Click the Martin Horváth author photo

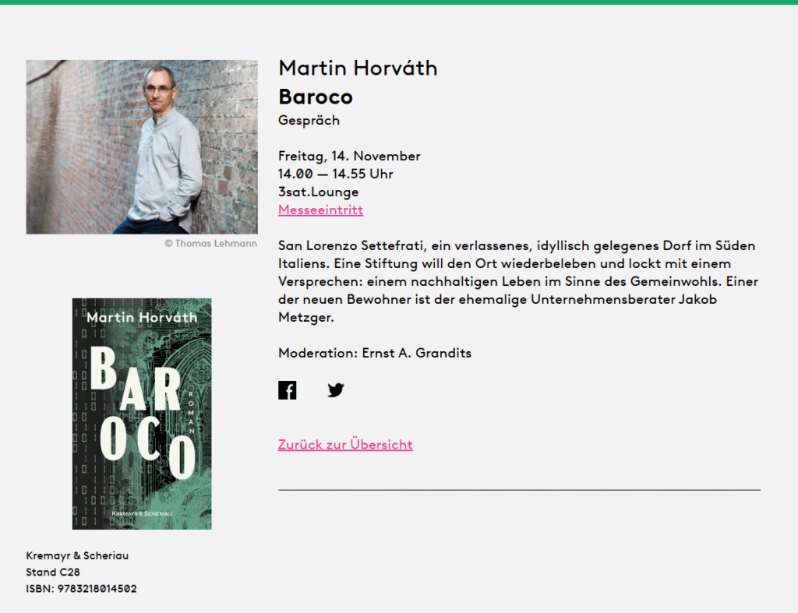142,147
